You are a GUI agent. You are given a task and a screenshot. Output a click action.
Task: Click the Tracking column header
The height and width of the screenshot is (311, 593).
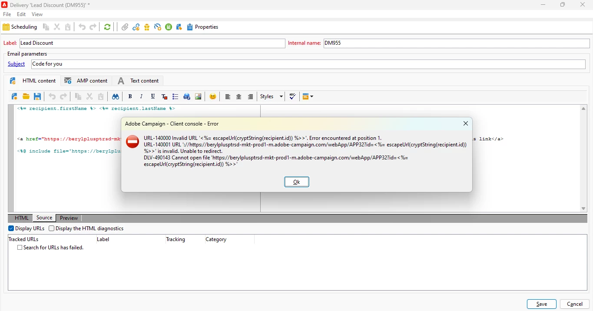pos(185,239)
